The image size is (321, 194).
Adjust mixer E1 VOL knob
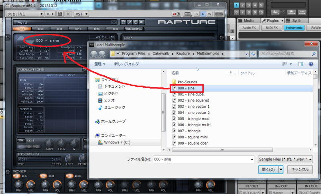[x=31, y=185]
